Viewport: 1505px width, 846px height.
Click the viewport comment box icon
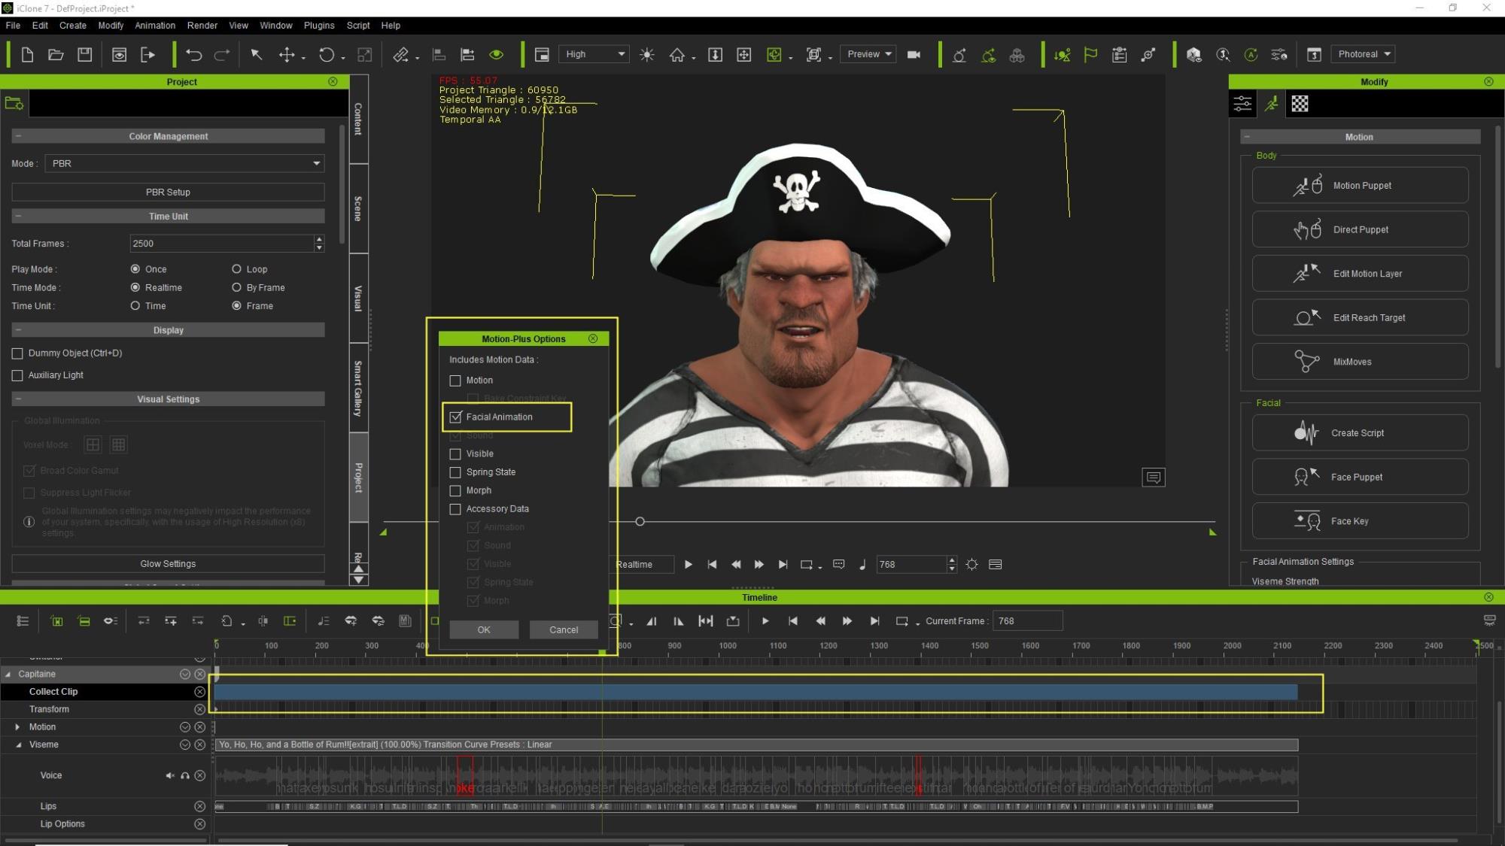coord(1154,478)
